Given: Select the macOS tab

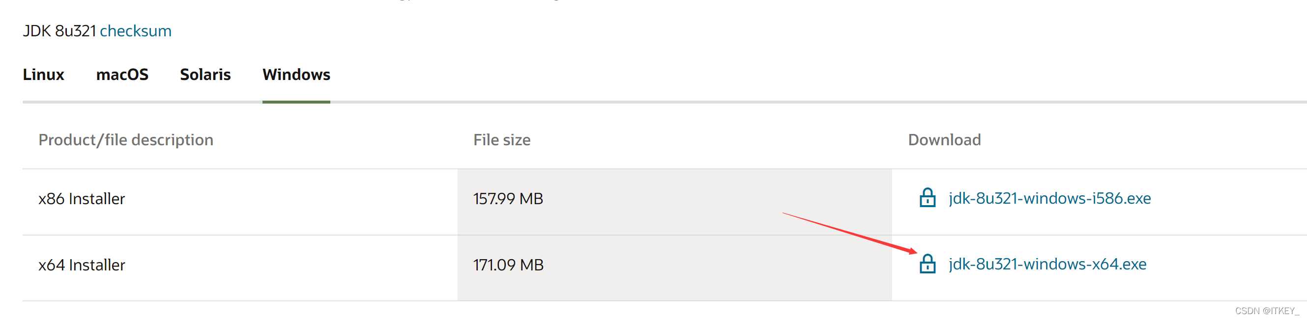Looking at the screenshot, I should (122, 75).
